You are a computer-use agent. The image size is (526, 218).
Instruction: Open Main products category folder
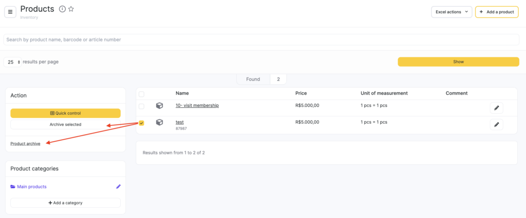tap(31, 187)
